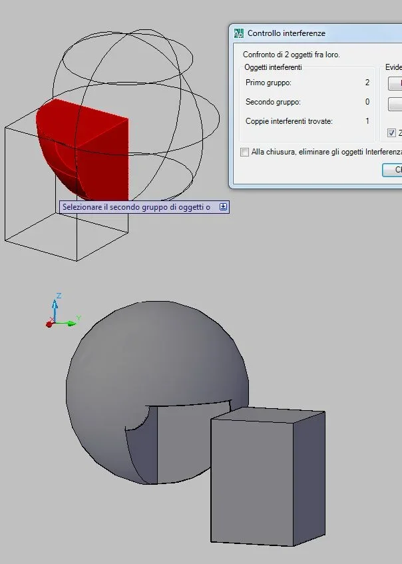
Task: Click the green Y axis of UCS icon
Action: pos(68,323)
